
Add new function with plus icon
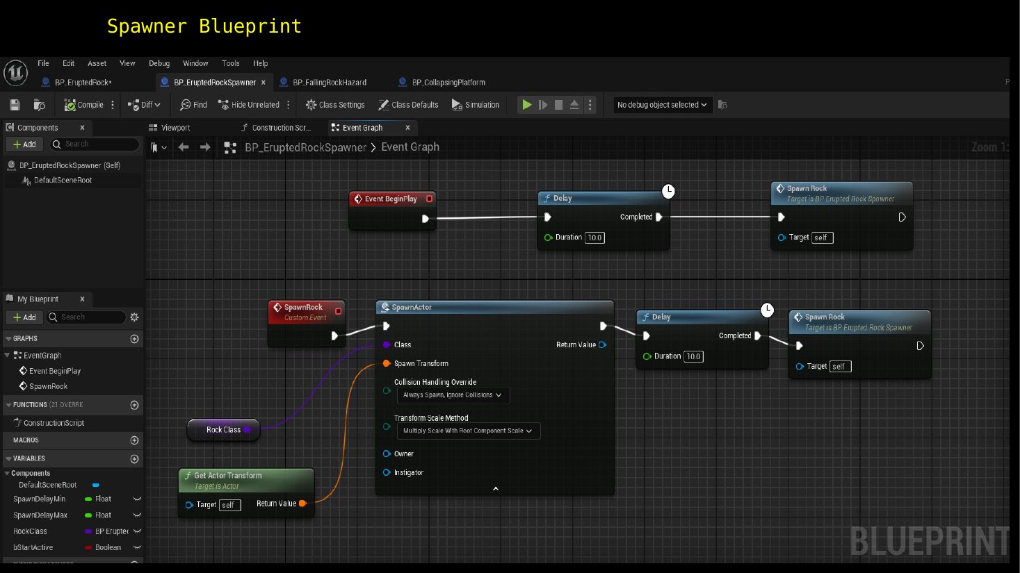coord(135,405)
